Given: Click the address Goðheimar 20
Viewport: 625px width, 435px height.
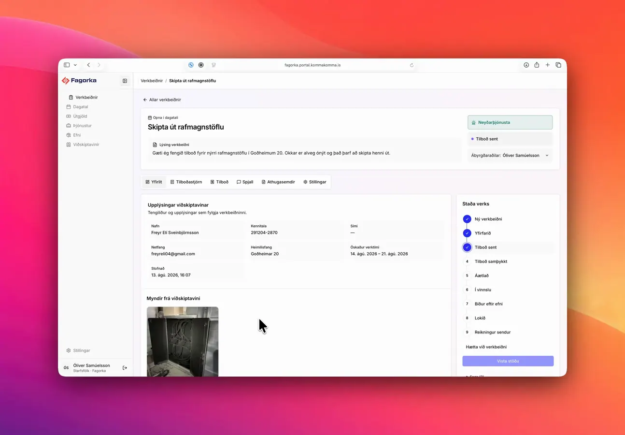Looking at the screenshot, I should pyautogui.click(x=265, y=254).
